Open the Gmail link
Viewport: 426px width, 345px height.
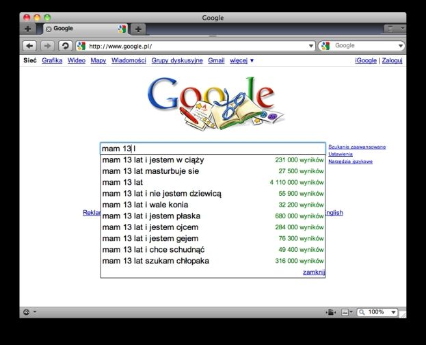216,60
